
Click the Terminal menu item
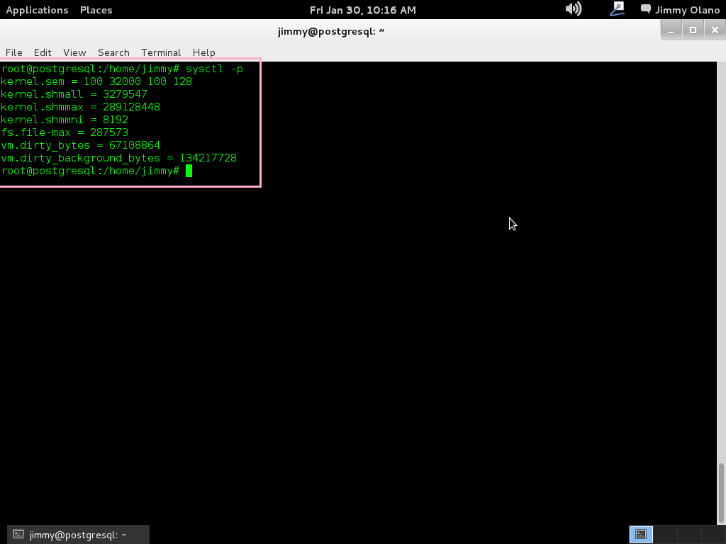tap(161, 52)
